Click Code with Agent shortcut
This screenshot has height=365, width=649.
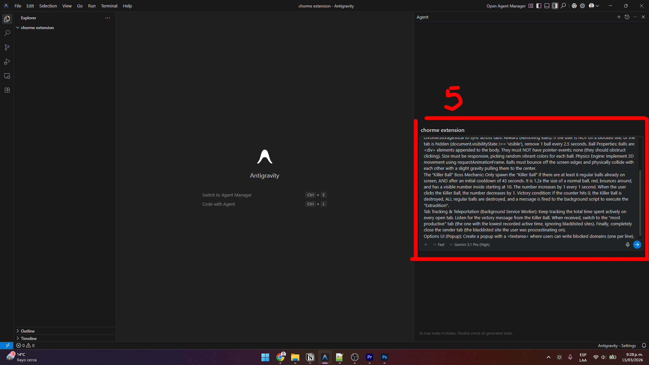pos(218,204)
